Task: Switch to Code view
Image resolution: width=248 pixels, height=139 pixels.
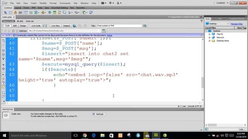Action: click(7, 26)
